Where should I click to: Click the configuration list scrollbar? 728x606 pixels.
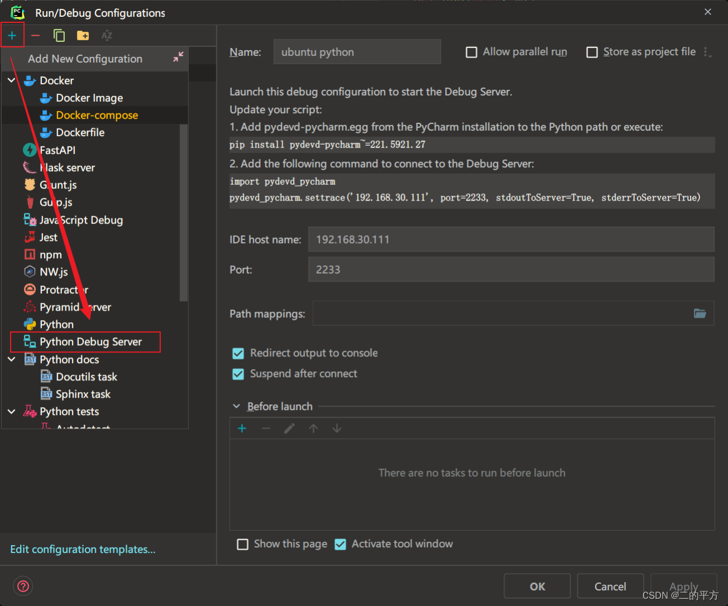point(184,212)
